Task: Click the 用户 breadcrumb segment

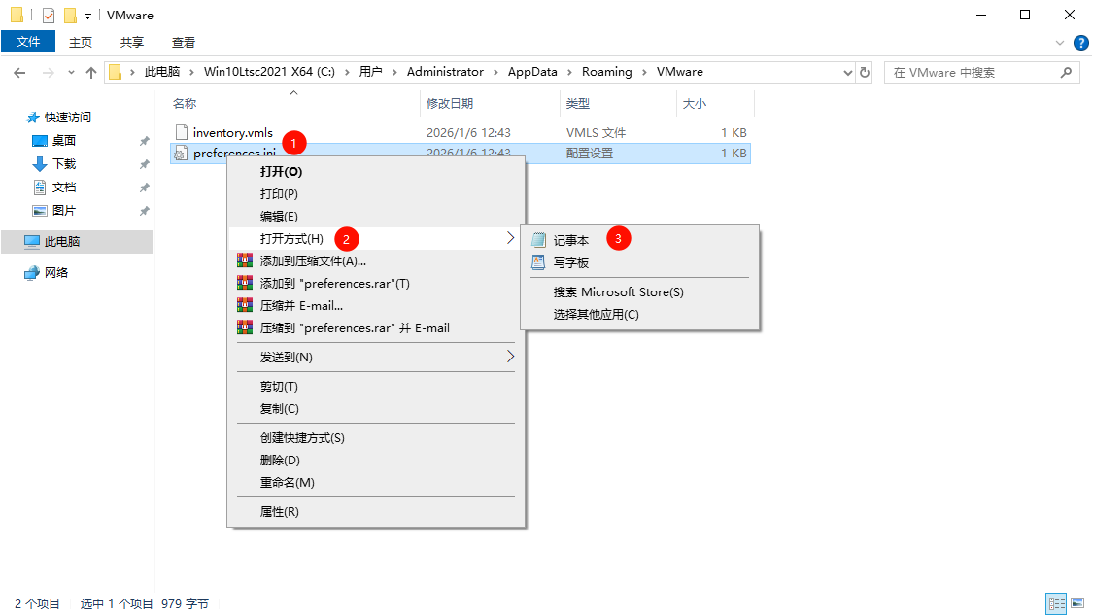Action: [x=371, y=72]
